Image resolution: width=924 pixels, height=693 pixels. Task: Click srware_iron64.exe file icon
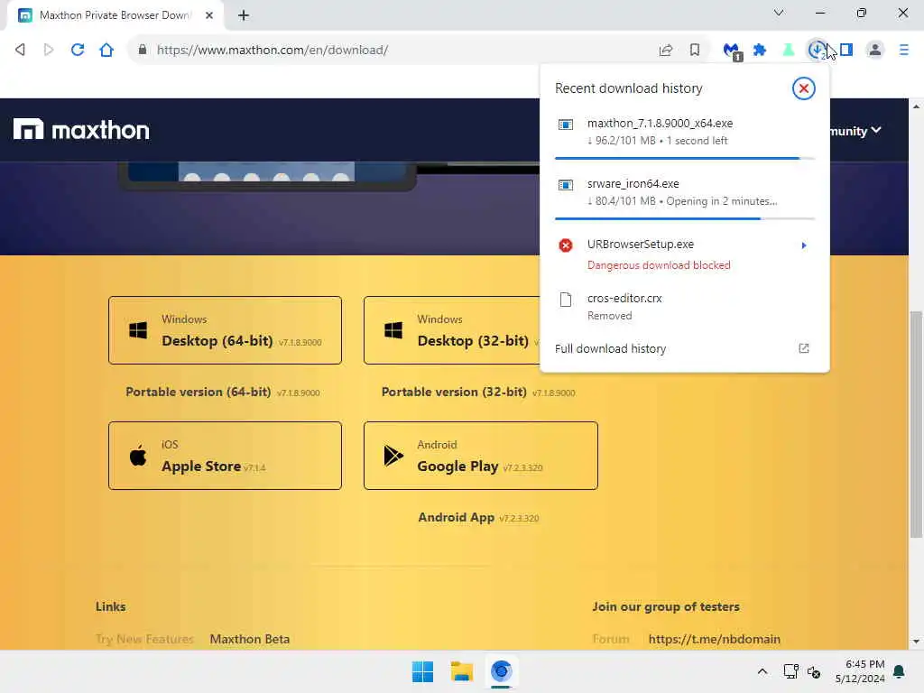[x=566, y=185]
